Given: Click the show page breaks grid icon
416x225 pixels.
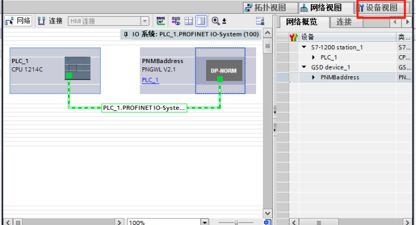Looking at the screenshot, I should click(189, 21).
